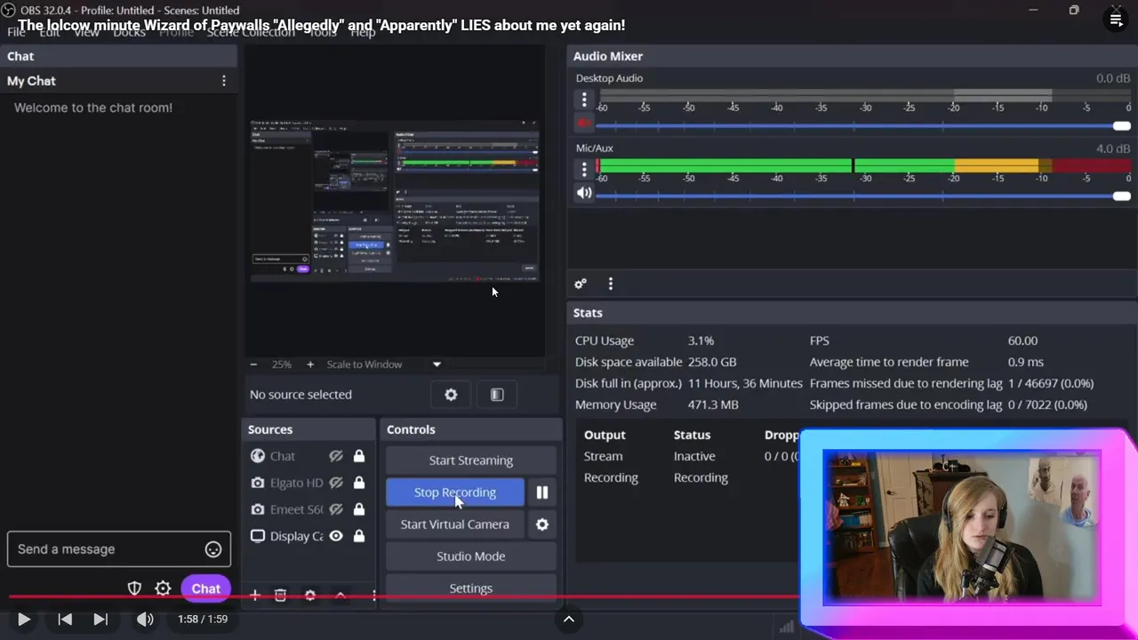The width and height of the screenshot is (1138, 640).
Task: Go to previous video
Action: (65, 620)
